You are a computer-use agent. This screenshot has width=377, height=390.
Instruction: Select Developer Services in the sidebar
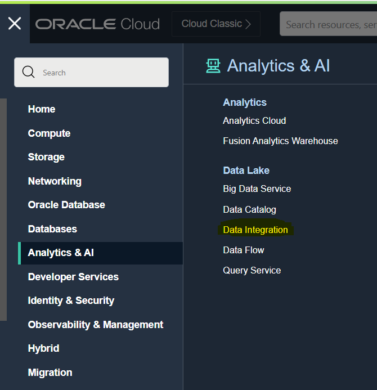tap(73, 277)
